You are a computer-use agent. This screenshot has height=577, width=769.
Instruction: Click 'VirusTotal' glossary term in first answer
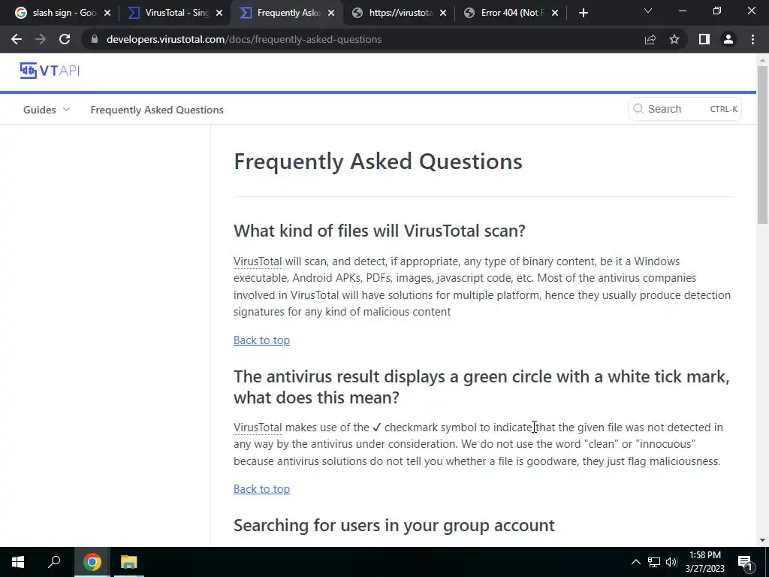coord(258,261)
